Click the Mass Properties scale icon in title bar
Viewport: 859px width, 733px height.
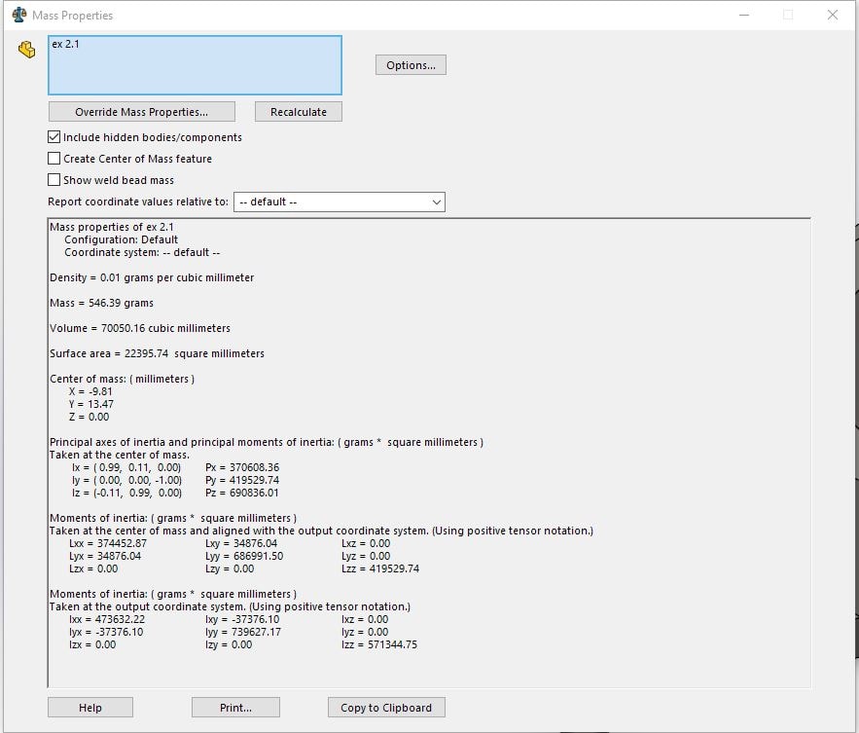(19, 15)
